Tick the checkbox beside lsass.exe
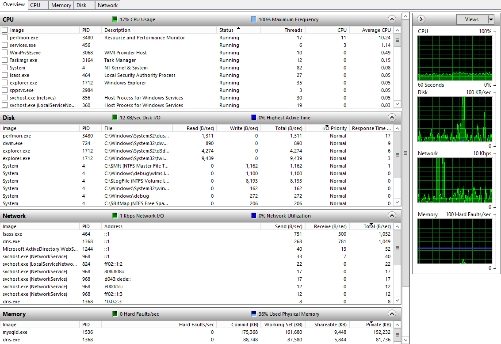The image size is (501, 344). point(5,75)
